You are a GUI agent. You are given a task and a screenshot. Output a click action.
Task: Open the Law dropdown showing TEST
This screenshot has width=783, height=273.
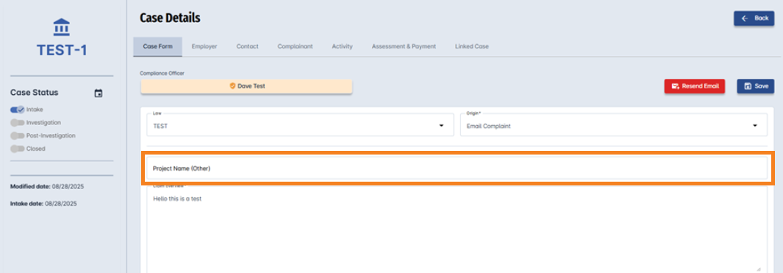(x=300, y=124)
